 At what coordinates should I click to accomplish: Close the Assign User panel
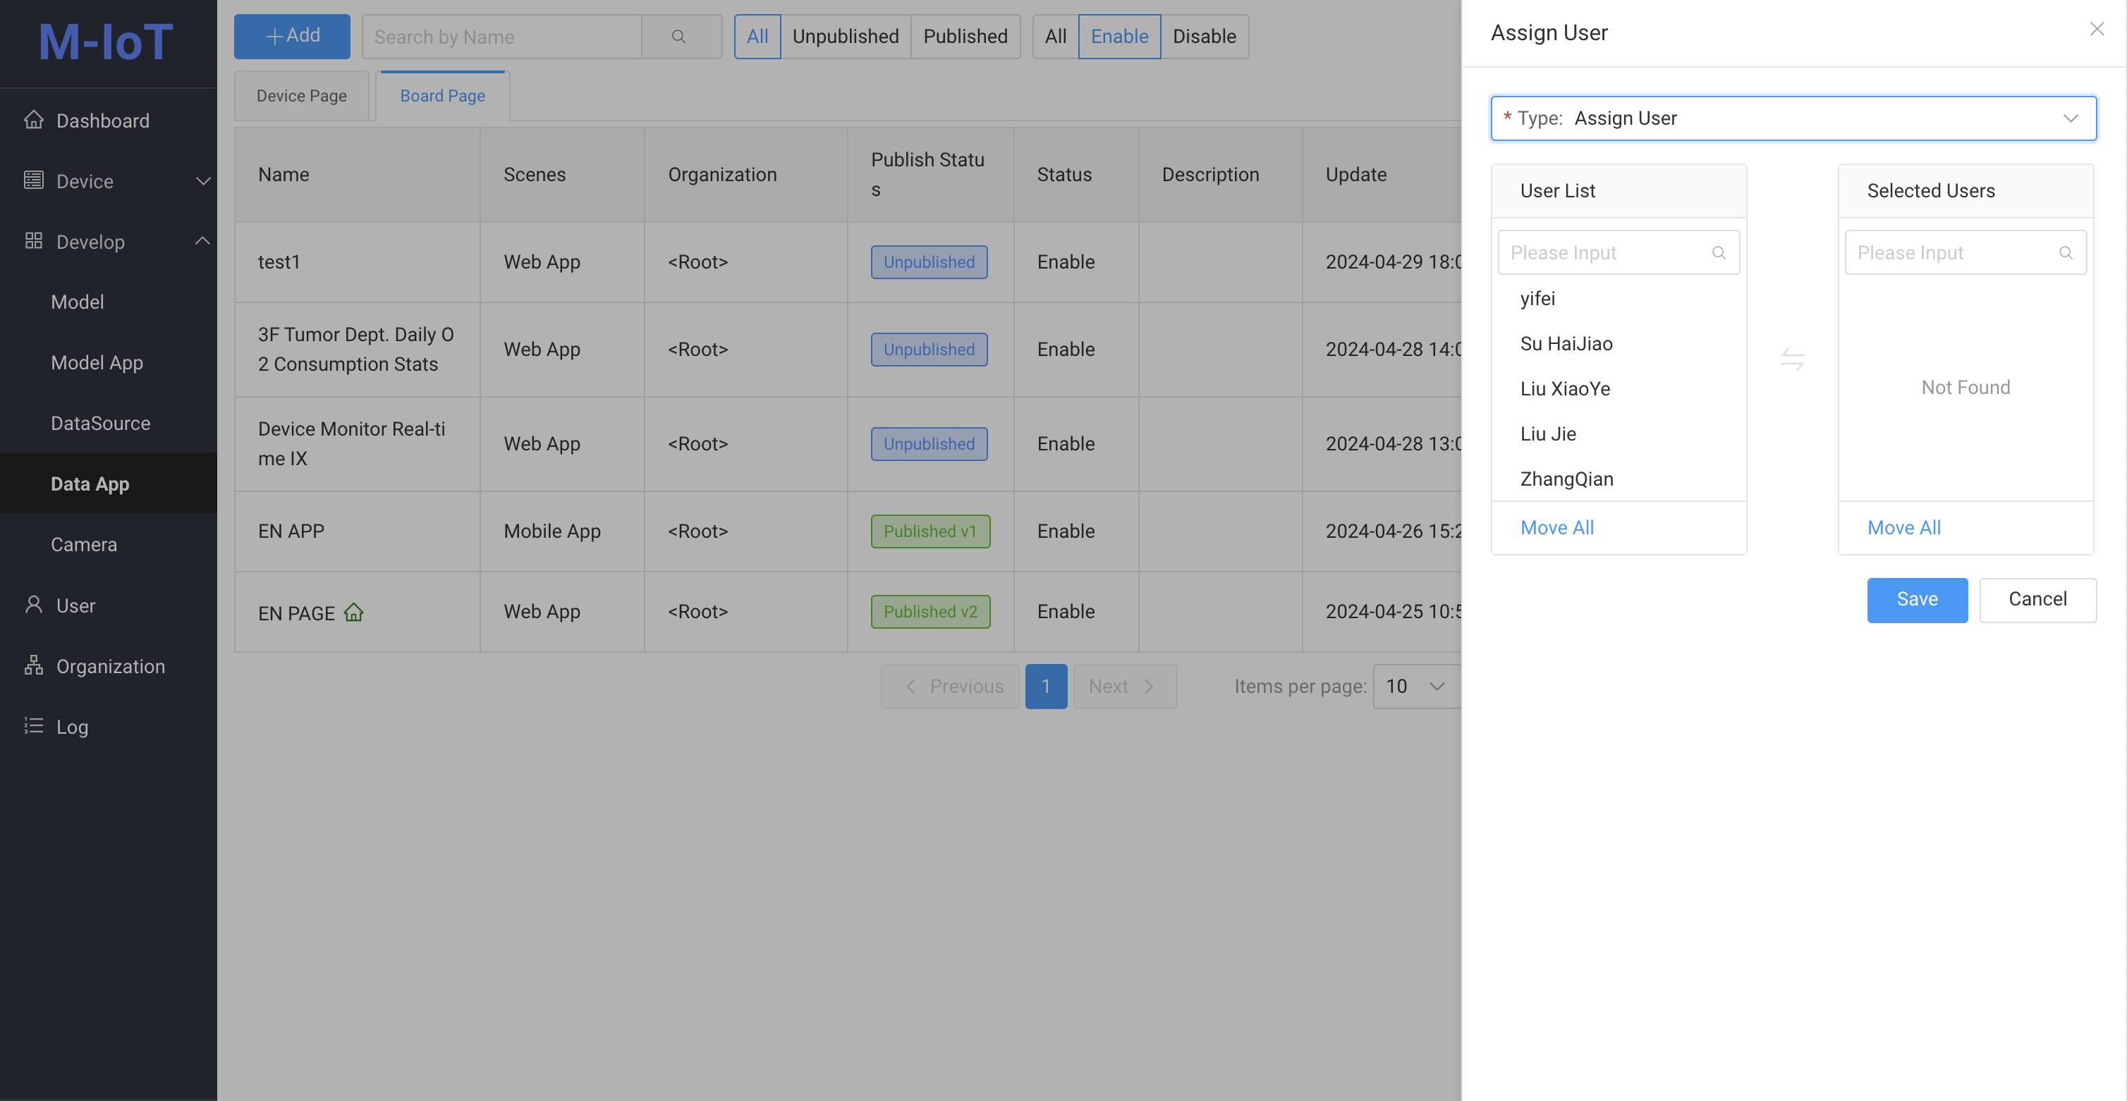click(x=2097, y=30)
